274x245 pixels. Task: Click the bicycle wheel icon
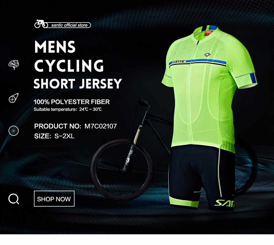13,131
